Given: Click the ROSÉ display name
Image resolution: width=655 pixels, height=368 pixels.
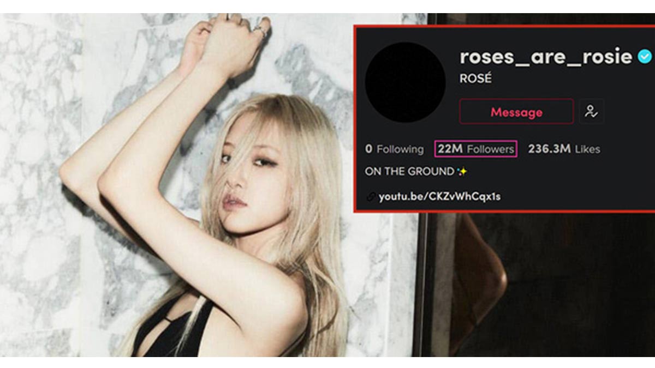Looking at the screenshot, I should (x=475, y=79).
